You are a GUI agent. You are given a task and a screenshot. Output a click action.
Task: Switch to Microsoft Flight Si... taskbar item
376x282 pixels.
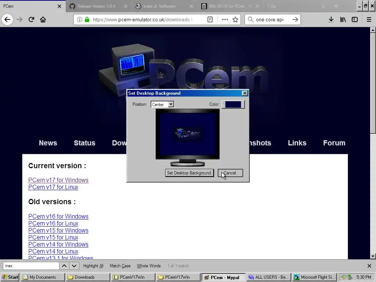314,277
